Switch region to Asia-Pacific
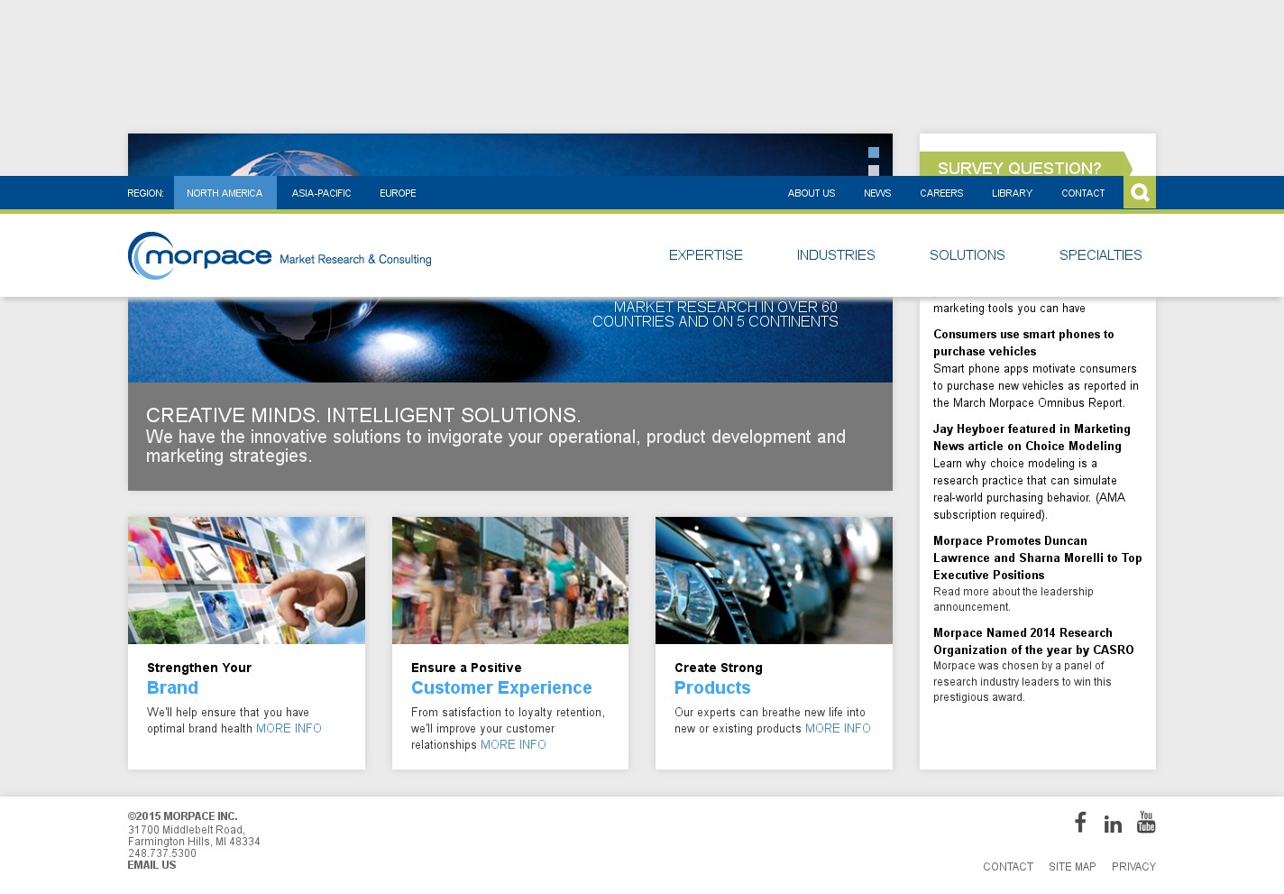Screen dimensions: 1284x894 tap(321, 193)
